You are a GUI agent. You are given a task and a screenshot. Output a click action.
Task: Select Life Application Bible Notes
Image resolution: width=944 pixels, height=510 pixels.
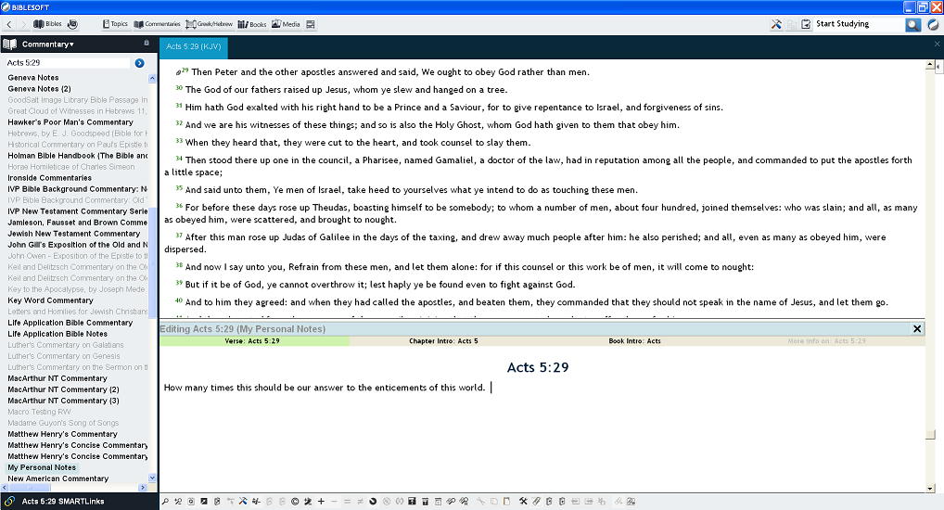57,334
